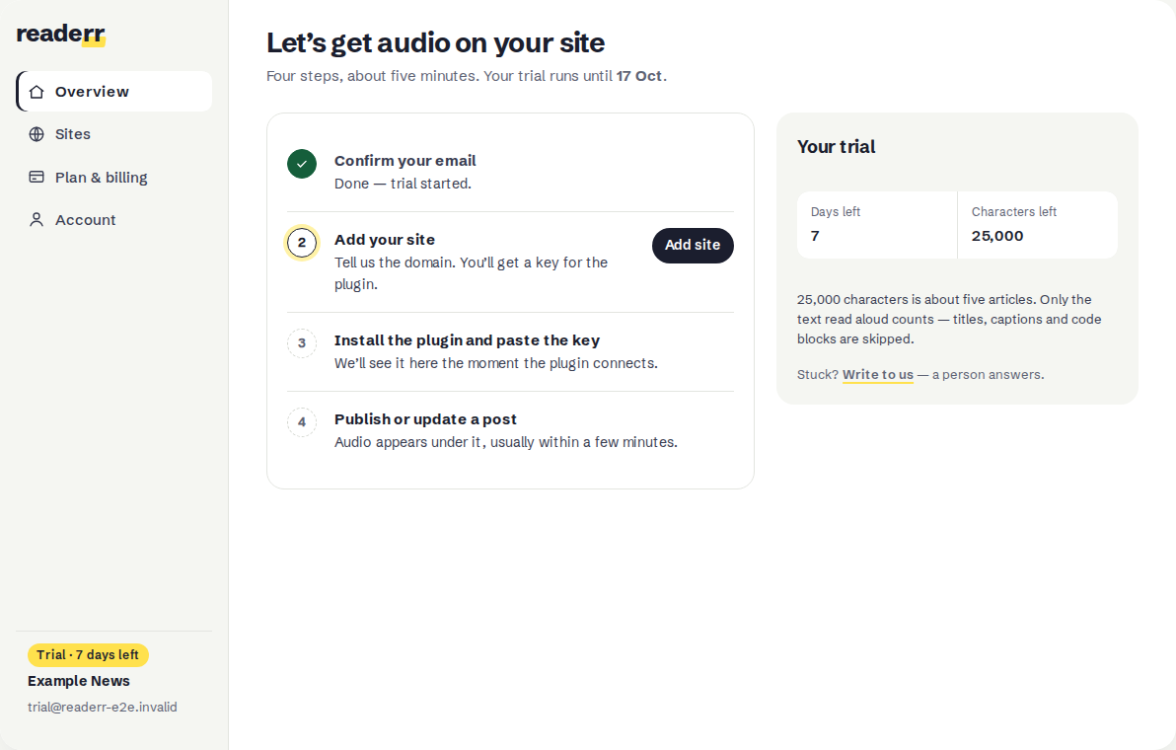Click the Add your site step title
1176x750 pixels.
[385, 239]
